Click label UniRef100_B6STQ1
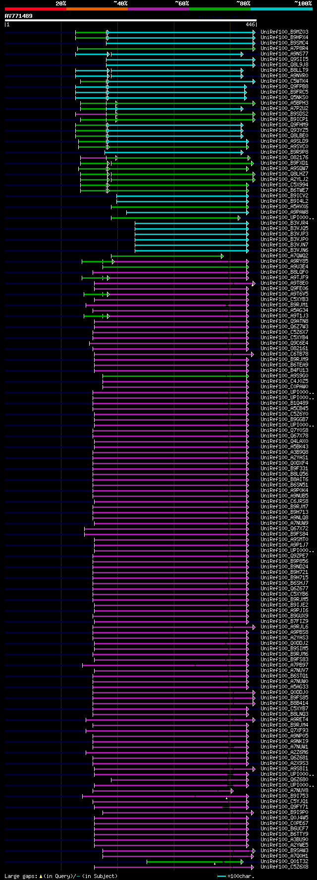Viewport: 317px width, 880px height. tap(284, 676)
